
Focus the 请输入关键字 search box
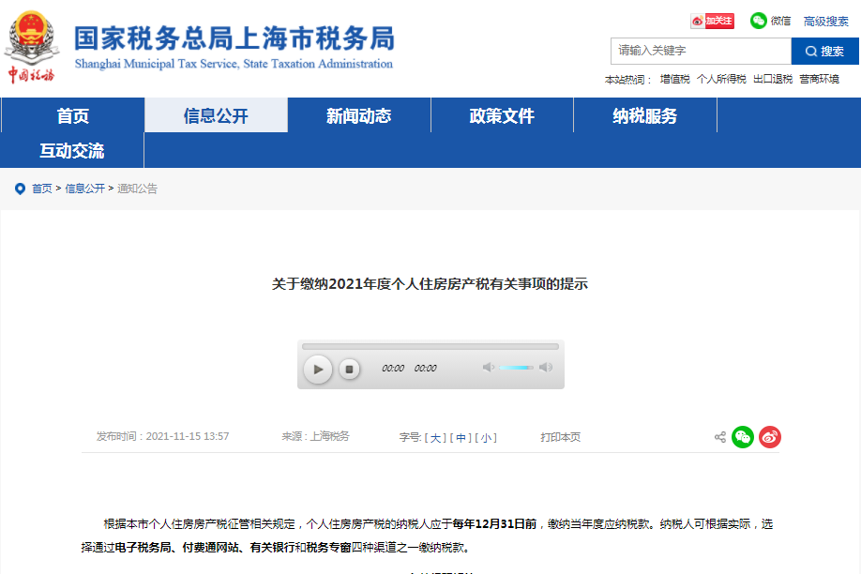701,51
